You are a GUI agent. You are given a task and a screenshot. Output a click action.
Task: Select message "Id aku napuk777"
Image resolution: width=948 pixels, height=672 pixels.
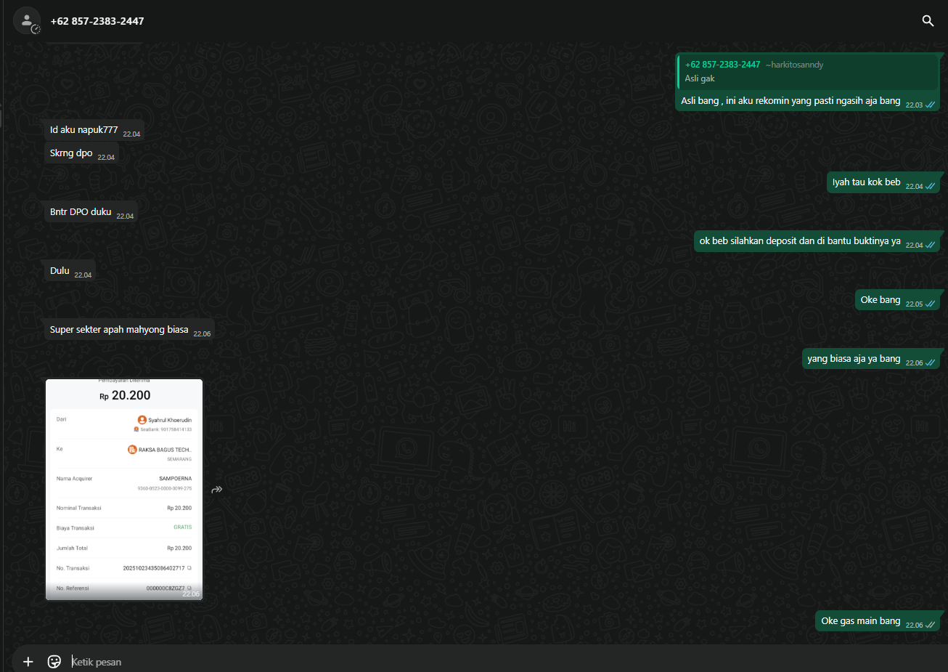pos(93,131)
